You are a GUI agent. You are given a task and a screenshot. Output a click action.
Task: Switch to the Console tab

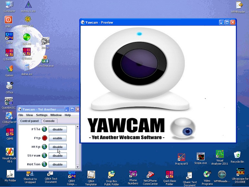click(x=49, y=121)
